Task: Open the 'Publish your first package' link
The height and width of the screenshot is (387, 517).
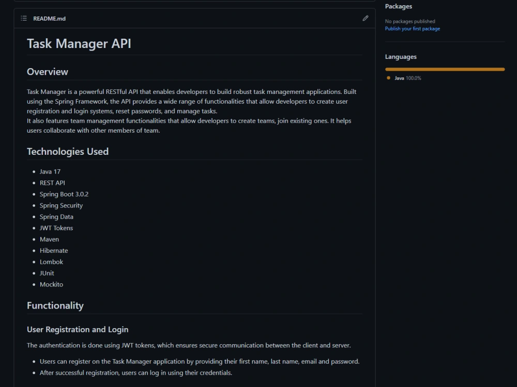Action: pyautogui.click(x=412, y=28)
